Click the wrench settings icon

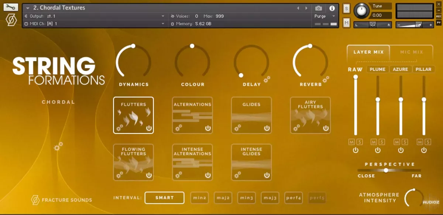pyautogui.click(x=11, y=7)
